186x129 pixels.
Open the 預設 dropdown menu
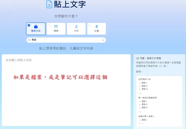tap(66, 40)
